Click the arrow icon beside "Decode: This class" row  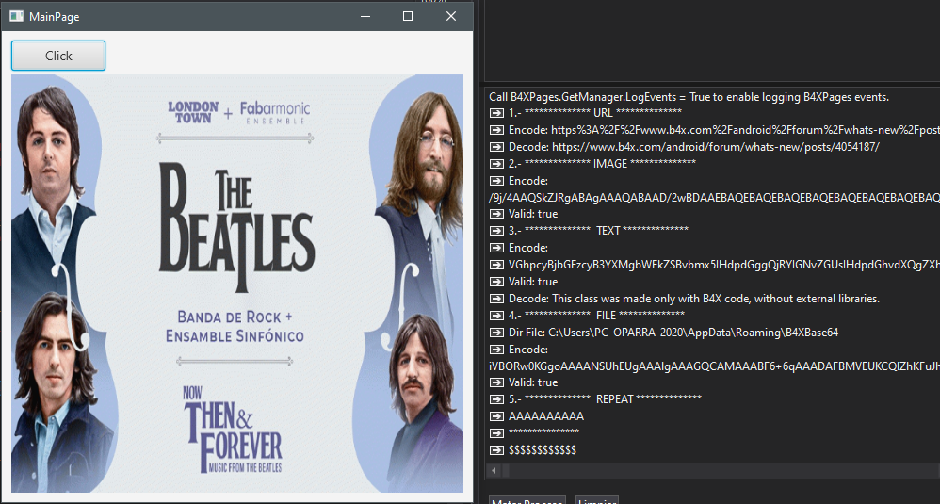coord(496,299)
